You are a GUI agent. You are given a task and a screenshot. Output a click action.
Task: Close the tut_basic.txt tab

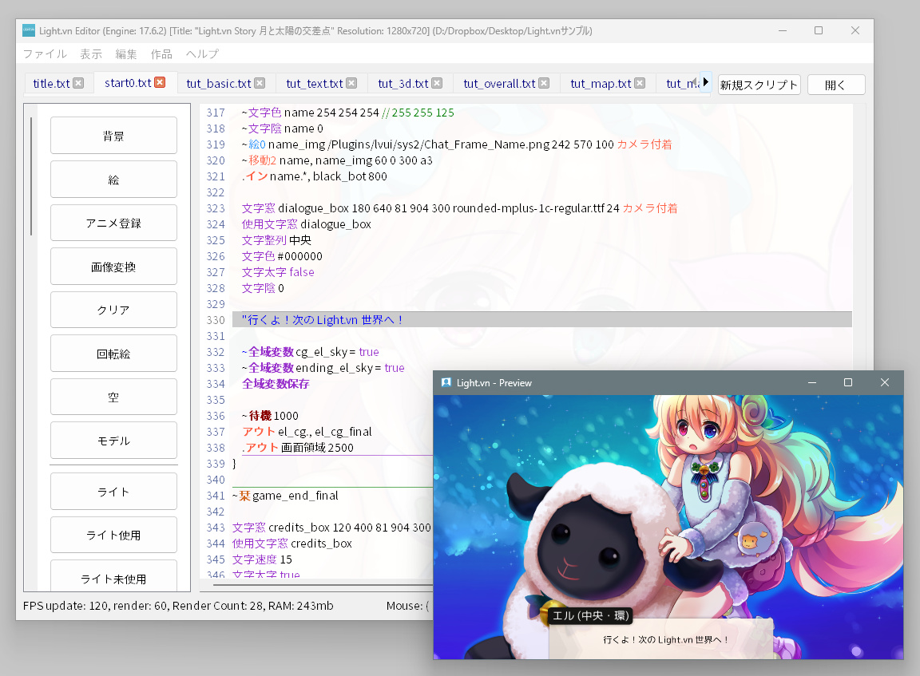coord(260,83)
